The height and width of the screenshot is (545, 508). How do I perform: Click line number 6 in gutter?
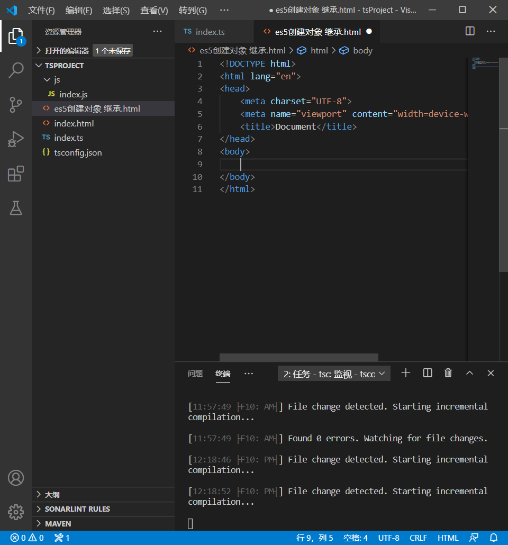tap(199, 126)
